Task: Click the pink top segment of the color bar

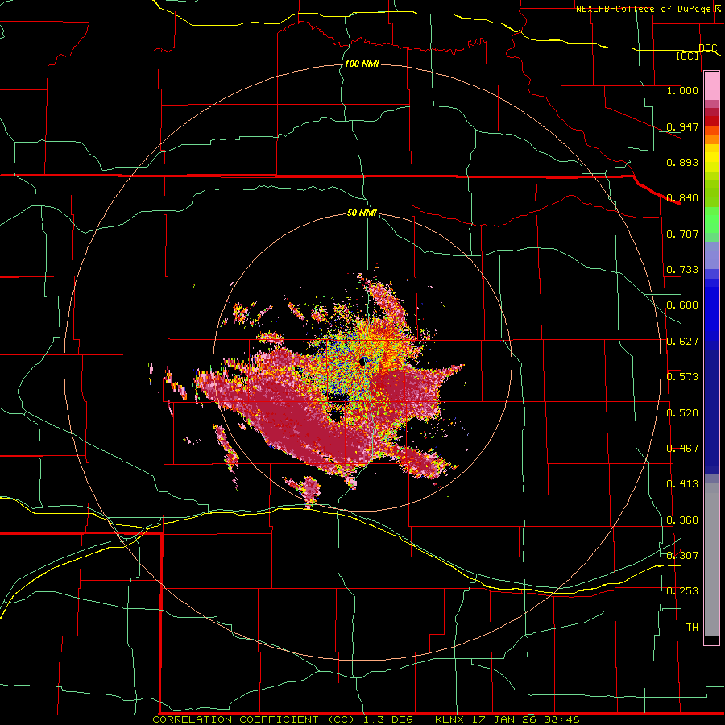Action: 711,85
